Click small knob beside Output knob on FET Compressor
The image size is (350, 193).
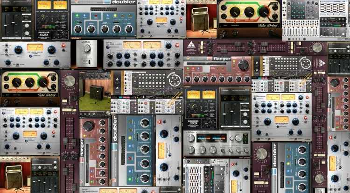231,139
